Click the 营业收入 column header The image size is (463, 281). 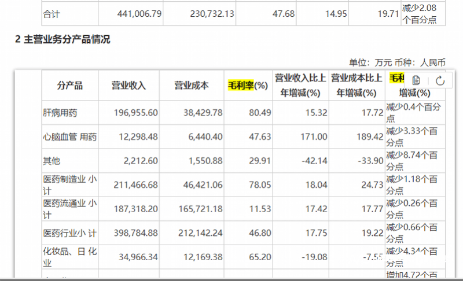tap(128, 86)
